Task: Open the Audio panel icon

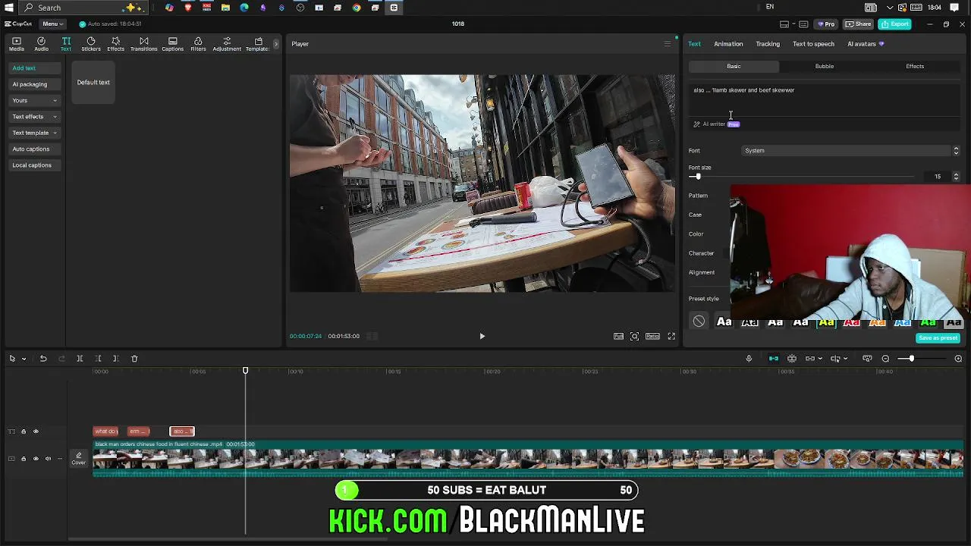Action: tap(41, 44)
